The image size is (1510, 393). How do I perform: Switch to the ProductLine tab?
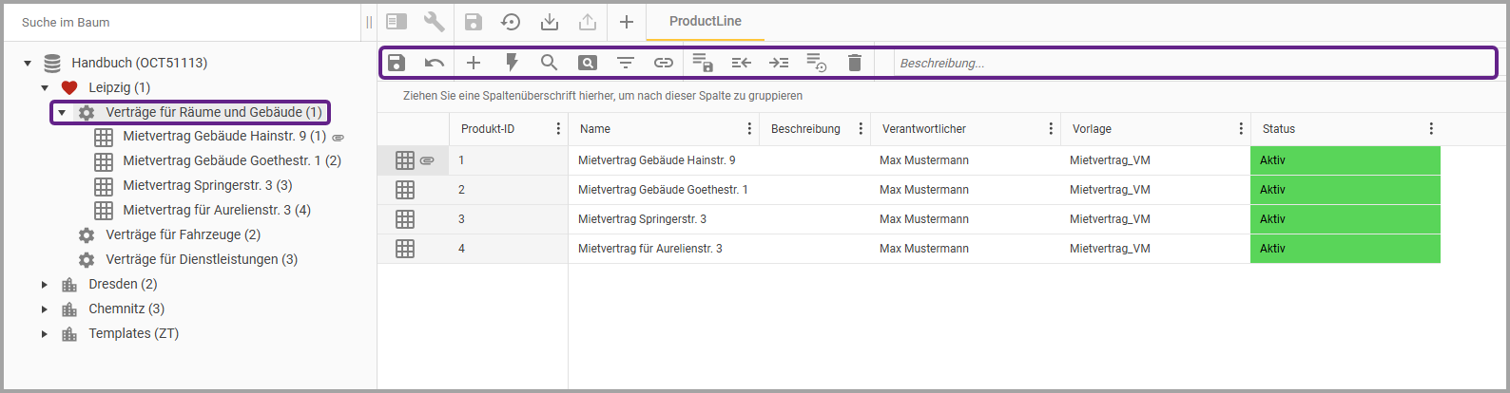pos(705,21)
